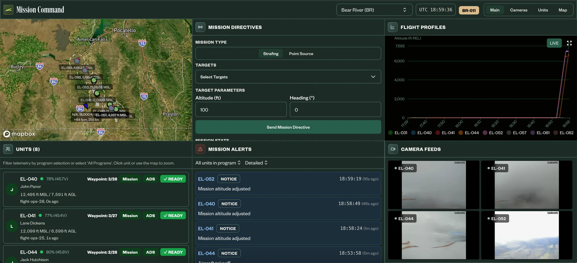
Task: Click the Mission Command logo icon
Action: coord(8,10)
